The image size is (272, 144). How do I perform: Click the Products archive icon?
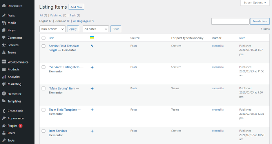(4, 70)
